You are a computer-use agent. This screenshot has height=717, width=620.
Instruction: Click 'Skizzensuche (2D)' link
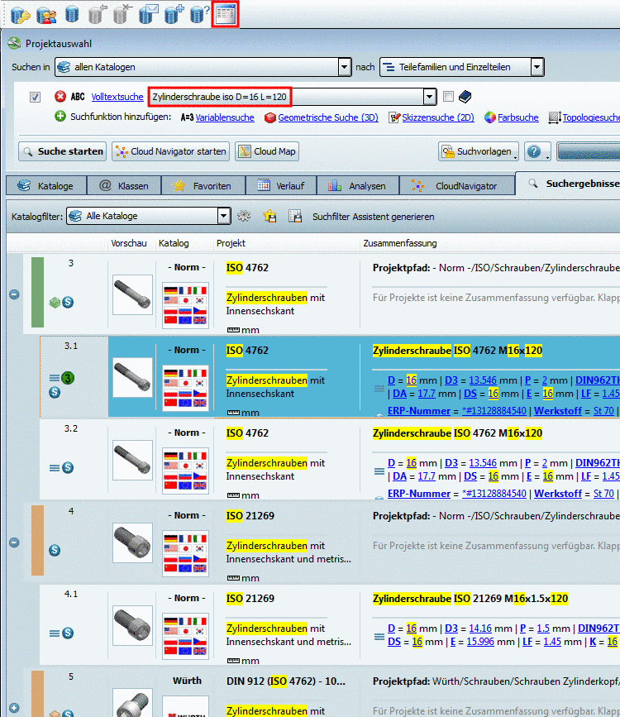click(437, 117)
